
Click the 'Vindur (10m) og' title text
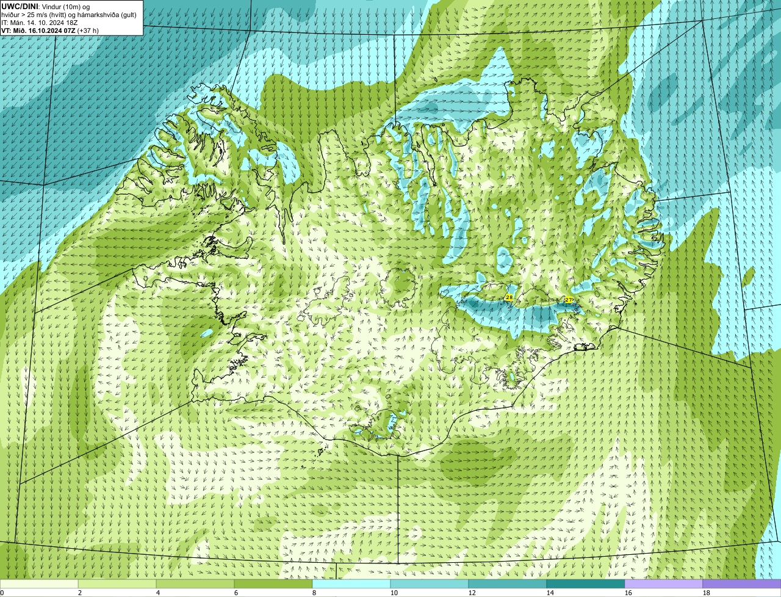pyautogui.click(x=65, y=6)
